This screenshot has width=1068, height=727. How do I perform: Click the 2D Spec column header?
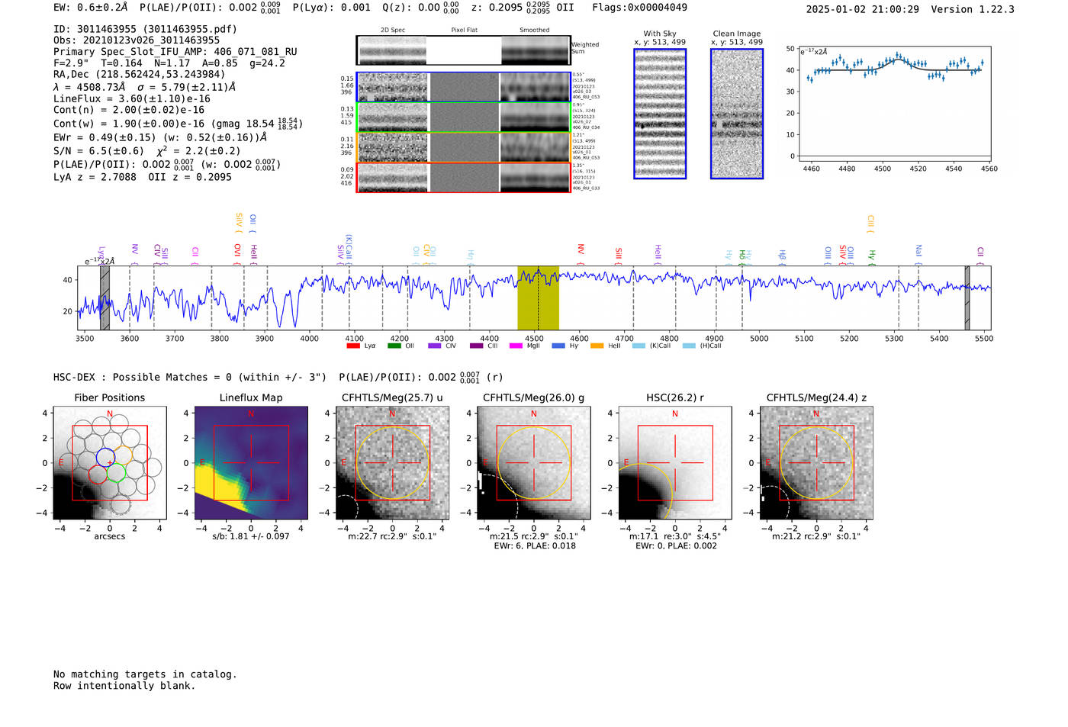pos(393,30)
